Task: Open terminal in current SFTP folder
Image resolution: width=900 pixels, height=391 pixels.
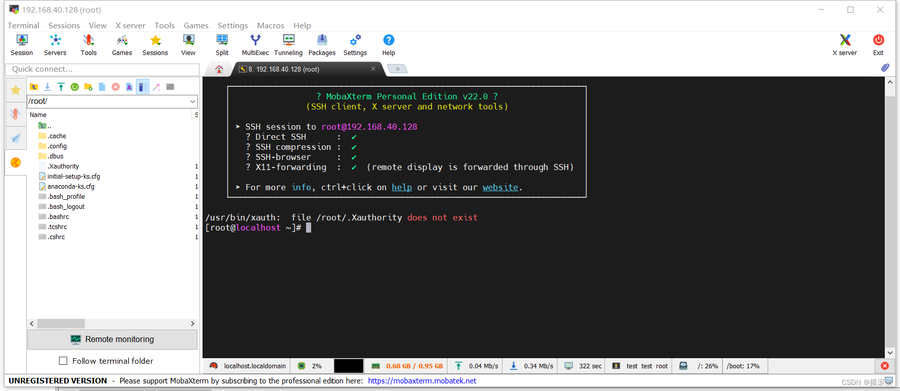Action: pos(170,87)
